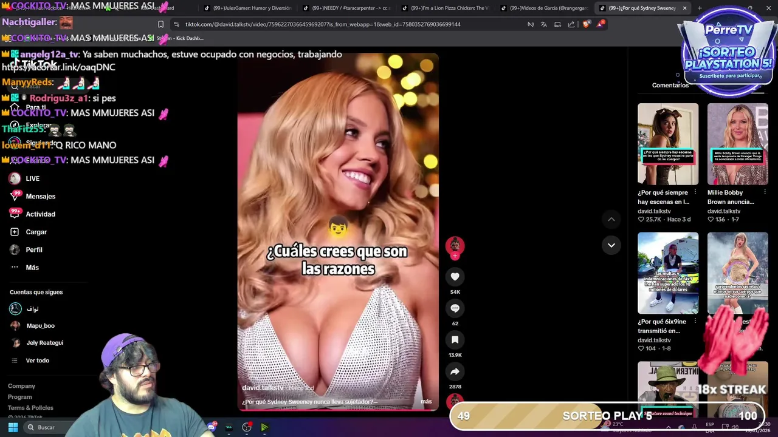Open the Windows Start button

[13, 427]
